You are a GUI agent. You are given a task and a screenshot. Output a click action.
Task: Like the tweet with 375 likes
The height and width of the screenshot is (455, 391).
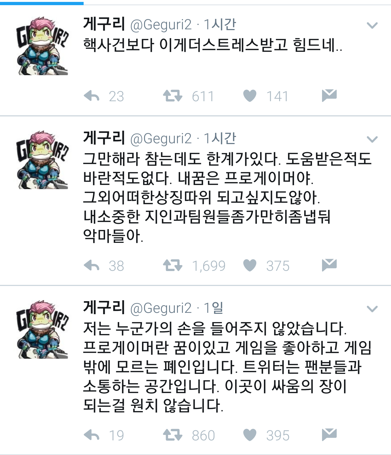[250, 265]
